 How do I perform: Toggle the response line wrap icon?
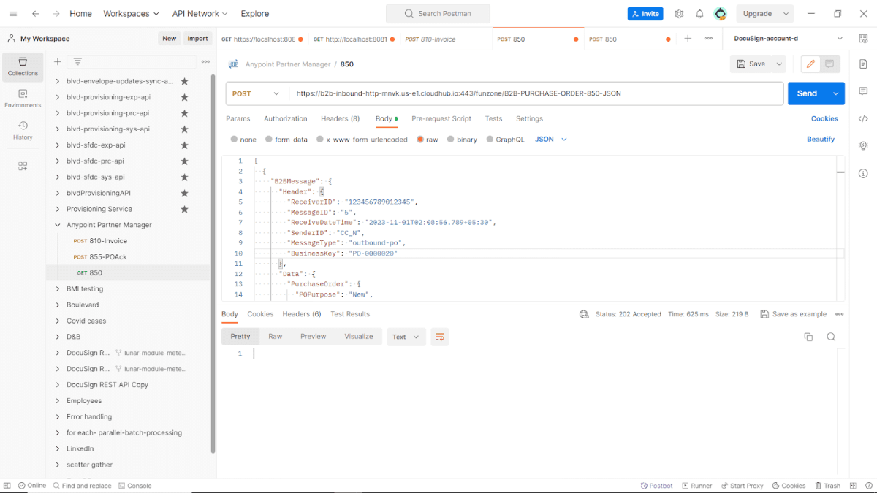439,337
